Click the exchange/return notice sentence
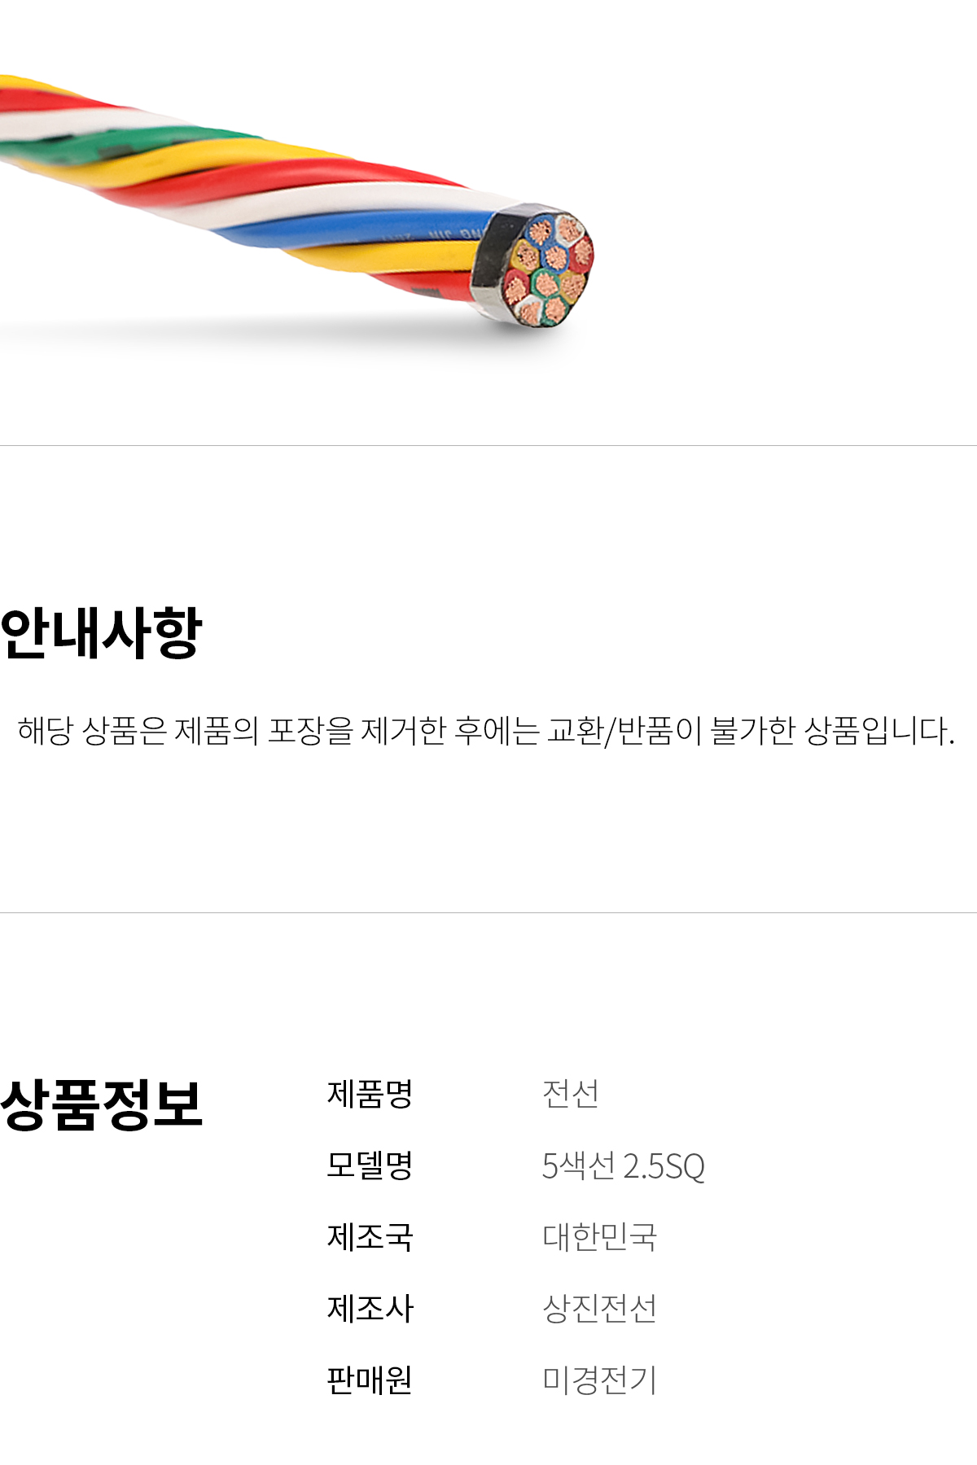This screenshot has width=977, height=1465. point(486,730)
